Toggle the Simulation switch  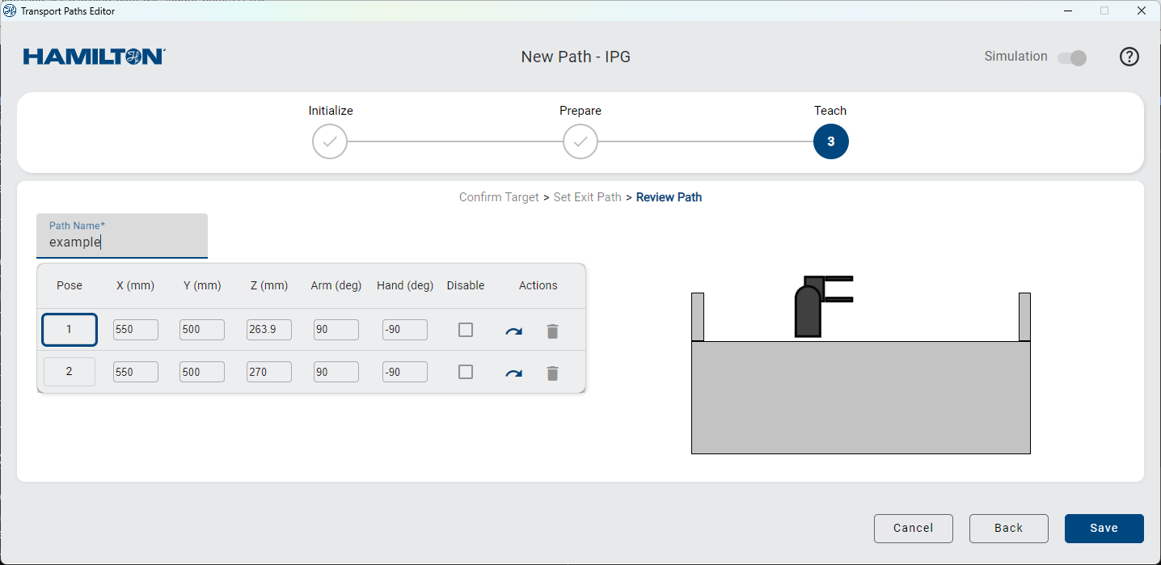point(1072,58)
